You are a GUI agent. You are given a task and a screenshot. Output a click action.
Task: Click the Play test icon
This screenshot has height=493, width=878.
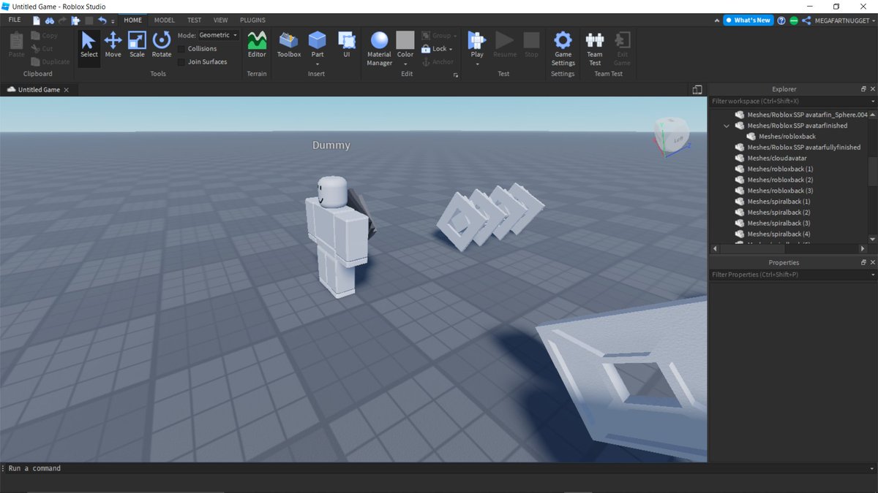(x=477, y=41)
